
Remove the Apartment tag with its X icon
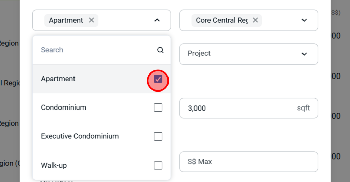tap(91, 20)
